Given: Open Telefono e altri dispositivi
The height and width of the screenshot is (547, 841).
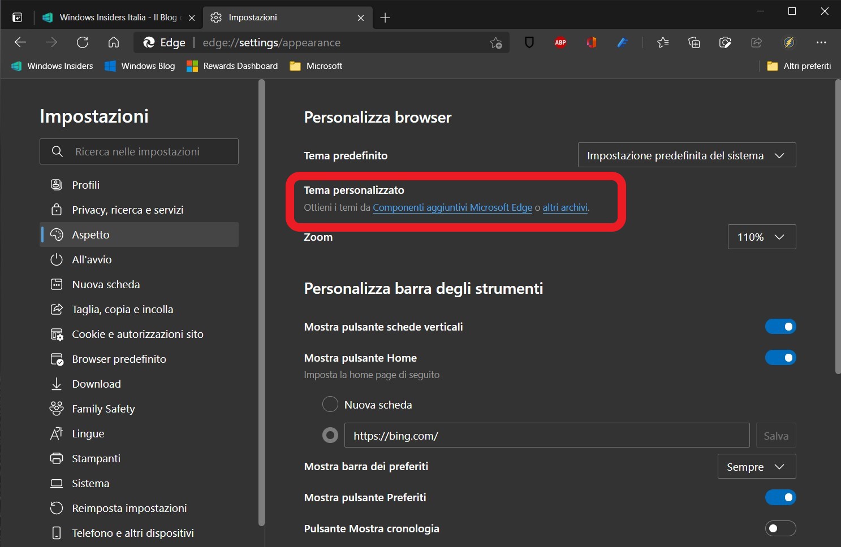Looking at the screenshot, I should click(x=139, y=533).
